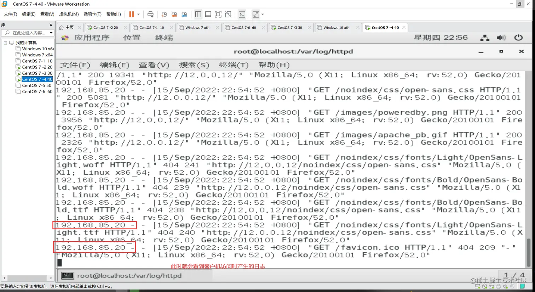The width and height of the screenshot is (535, 292).
Task: Toggle the library panel visibility
Action: (198, 14)
